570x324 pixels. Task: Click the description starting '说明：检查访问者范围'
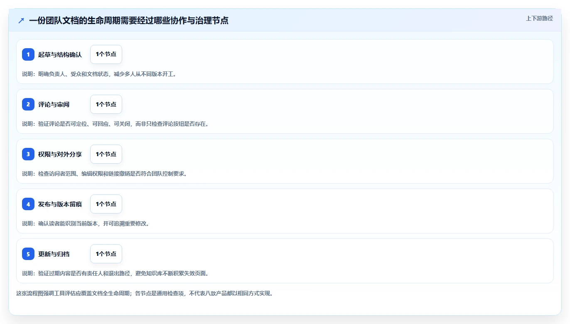(x=105, y=174)
